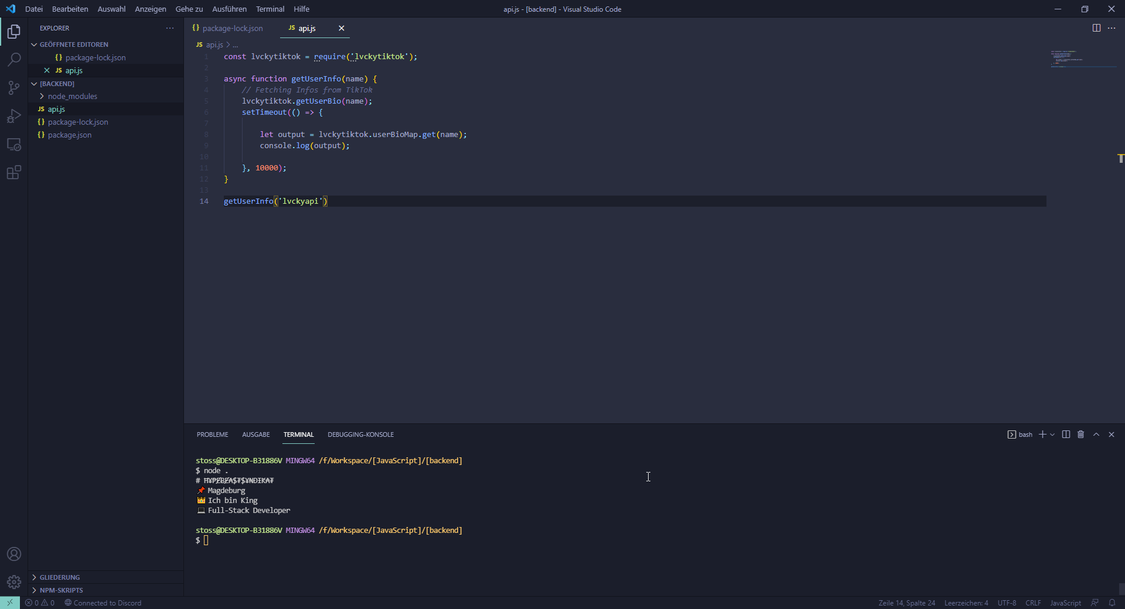Switch to the DEBUGGING-KONSOLE tab
This screenshot has width=1125, height=609.
(360, 434)
